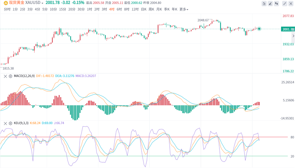Screen dimensions: 295x168
Task: Open the indicator settings icon in top toolbar
Action: click(264, 3)
